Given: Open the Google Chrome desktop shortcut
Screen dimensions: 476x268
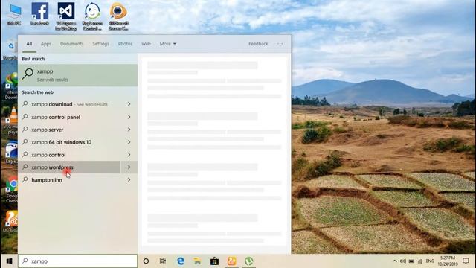Looking at the screenshot, I should 12,190.
